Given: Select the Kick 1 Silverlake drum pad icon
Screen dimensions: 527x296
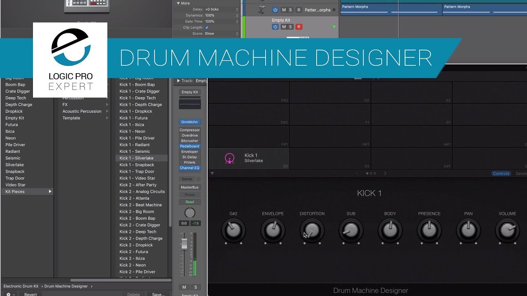Looking at the screenshot, I should [x=229, y=158].
